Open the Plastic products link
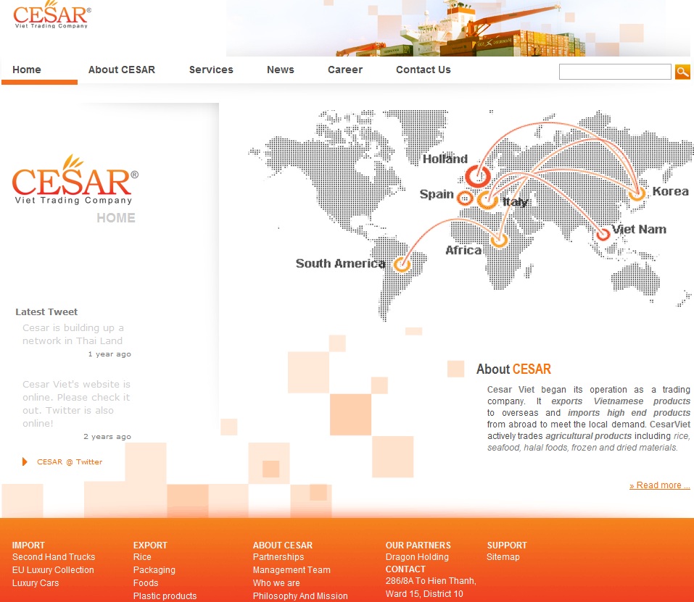 (165, 595)
